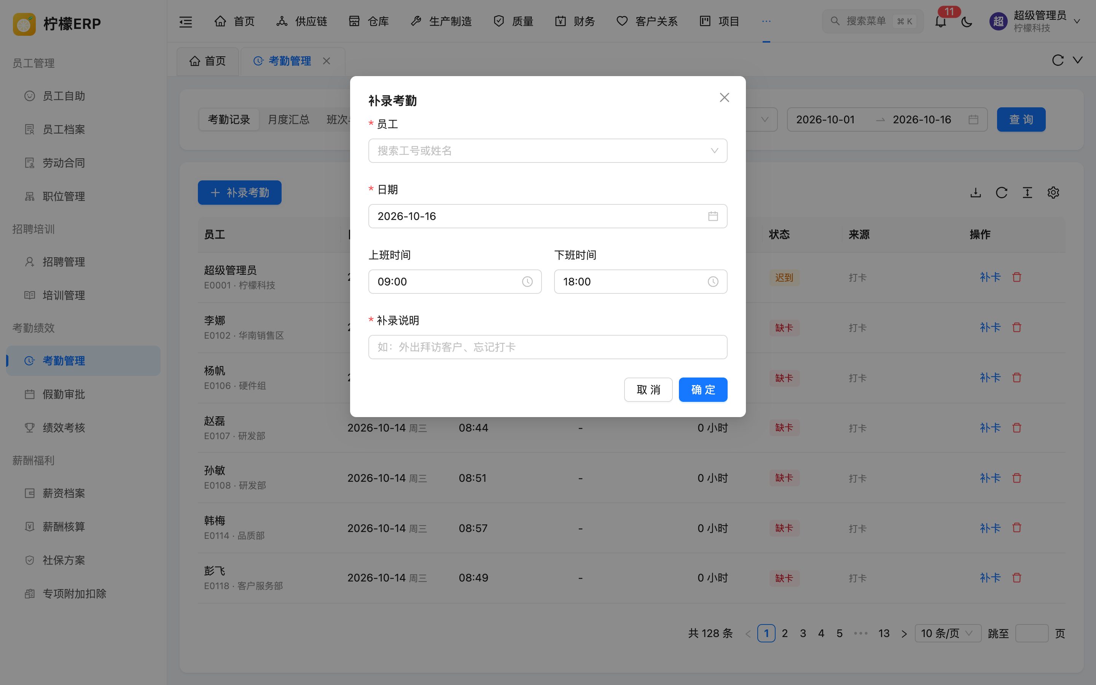The height and width of the screenshot is (685, 1096).
Task: Switch to the 月度汇总 tab
Action: pos(288,119)
